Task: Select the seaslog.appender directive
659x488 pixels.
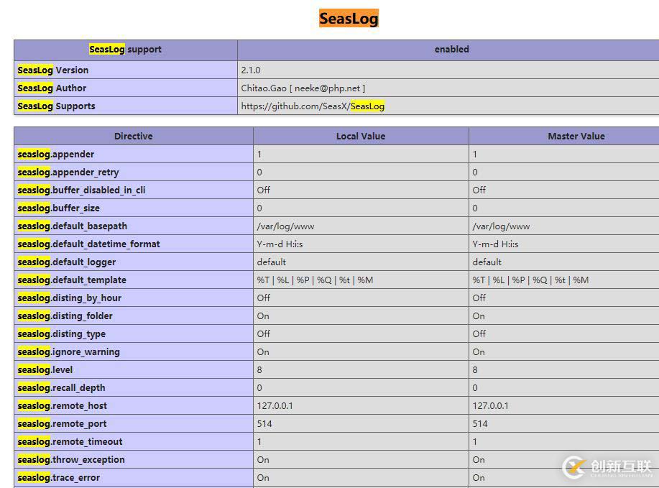Action: (55, 155)
